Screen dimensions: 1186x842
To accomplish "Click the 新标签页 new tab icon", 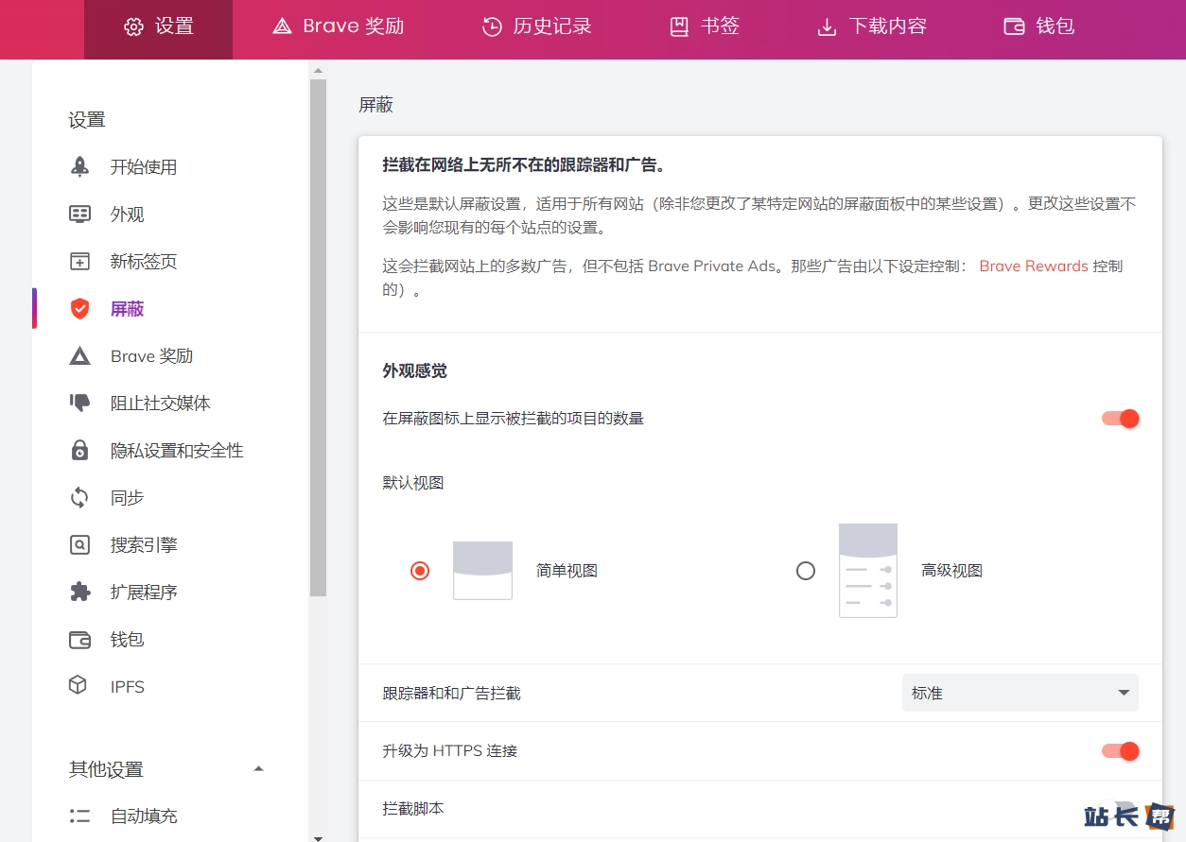I will (80, 262).
